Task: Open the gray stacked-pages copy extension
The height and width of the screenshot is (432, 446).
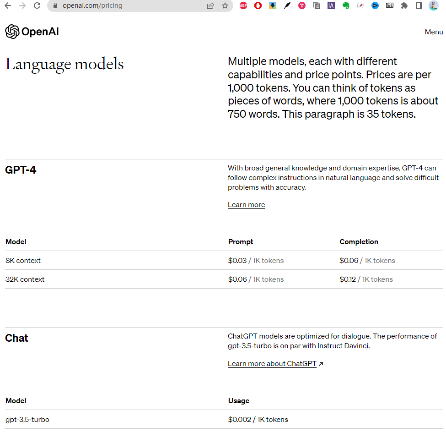Action: pyautogui.click(x=317, y=5)
